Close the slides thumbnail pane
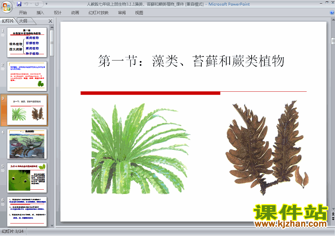 pos(51,21)
